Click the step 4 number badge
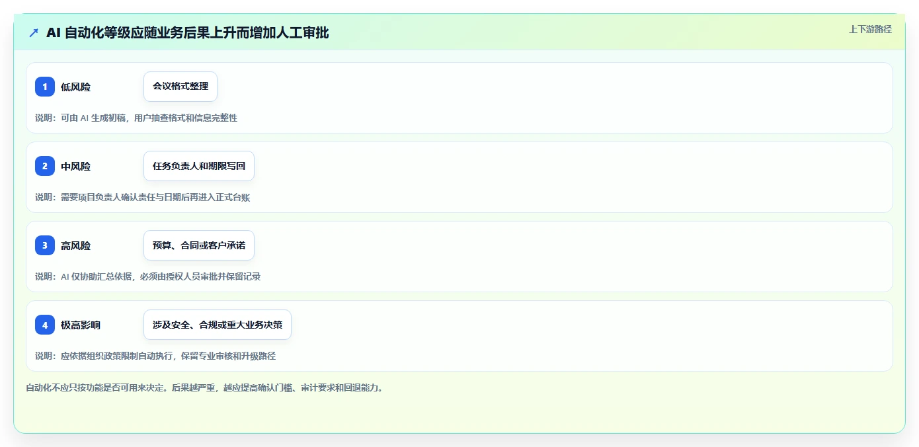This screenshot has width=919, height=447. click(x=45, y=325)
